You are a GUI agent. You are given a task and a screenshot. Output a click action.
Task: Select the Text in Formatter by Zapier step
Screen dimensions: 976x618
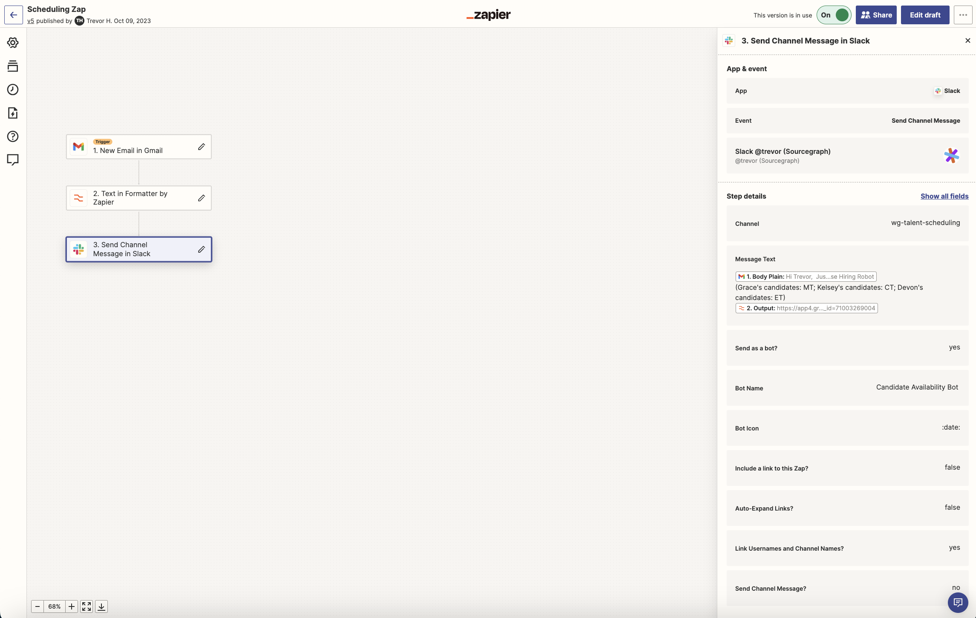point(139,198)
